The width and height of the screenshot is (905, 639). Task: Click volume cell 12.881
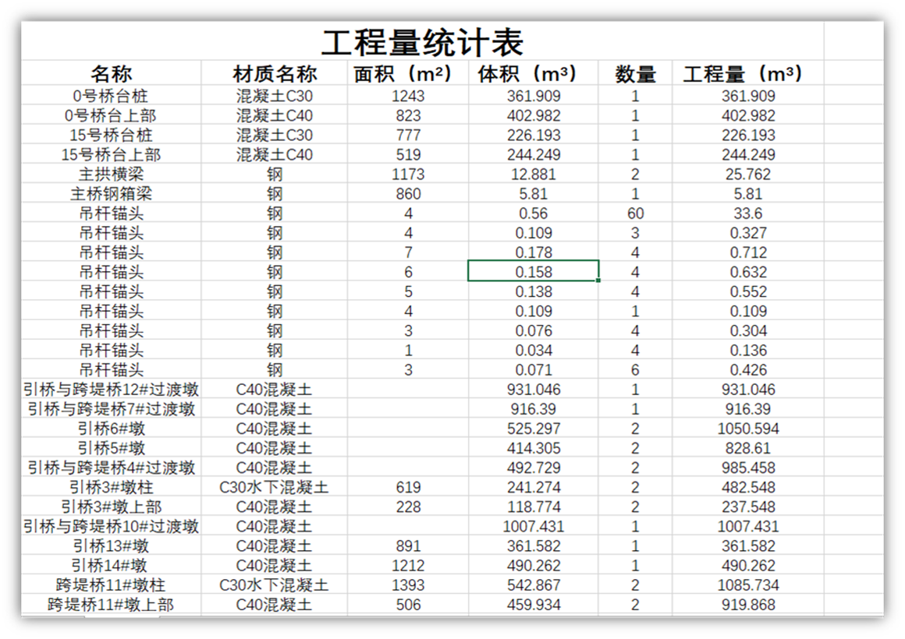[x=534, y=175]
